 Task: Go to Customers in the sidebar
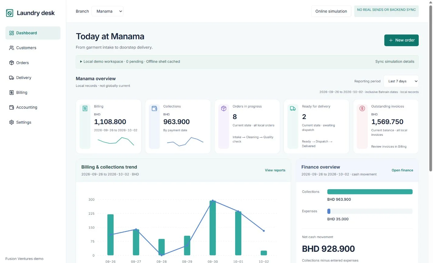[x=33, y=48]
